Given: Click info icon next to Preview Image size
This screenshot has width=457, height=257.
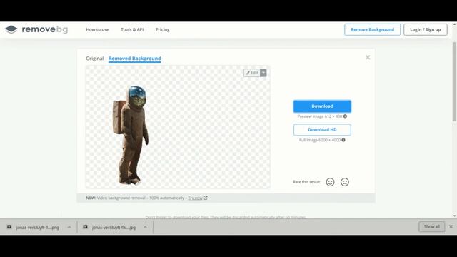Looking at the screenshot, I should coord(345,116).
